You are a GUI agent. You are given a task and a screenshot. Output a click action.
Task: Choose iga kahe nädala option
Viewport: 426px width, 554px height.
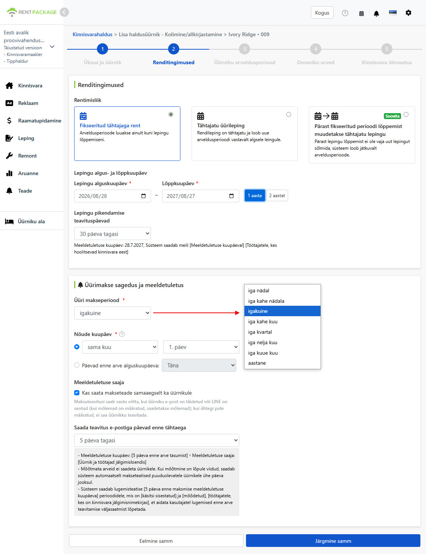282,301
